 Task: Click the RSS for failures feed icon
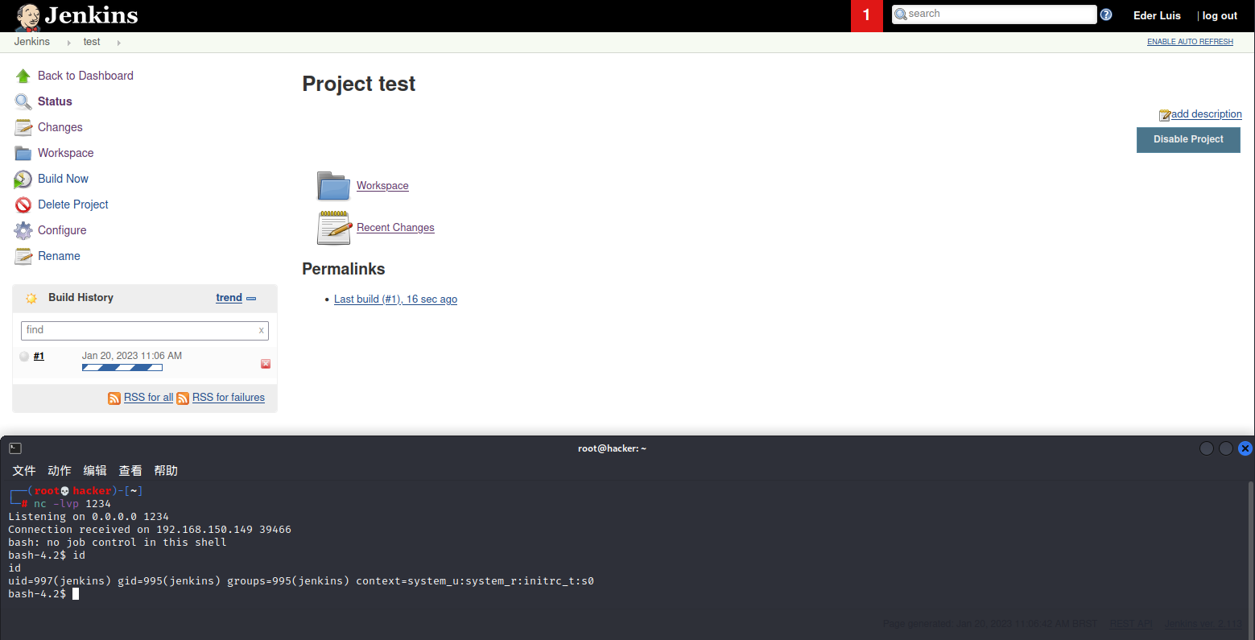(183, 398)
